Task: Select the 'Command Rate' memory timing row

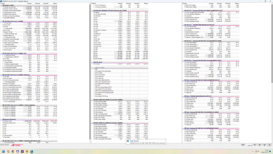Action: [x=29, y=135]
